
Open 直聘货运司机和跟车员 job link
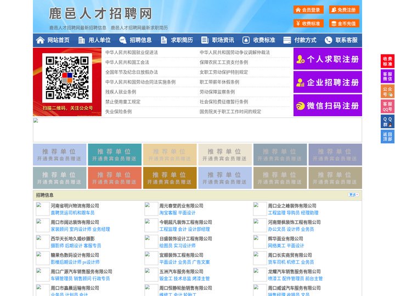72,213
